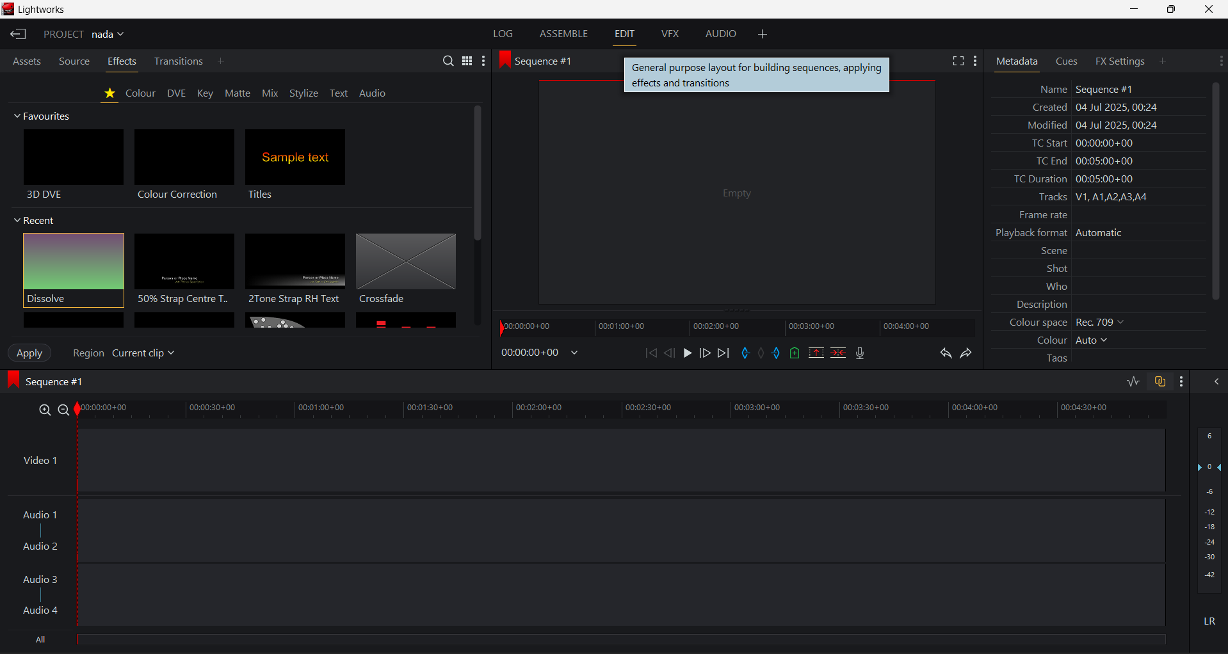
Task: Switch effects panel to tile/list view icon
Action: click(x=467, y=61)
